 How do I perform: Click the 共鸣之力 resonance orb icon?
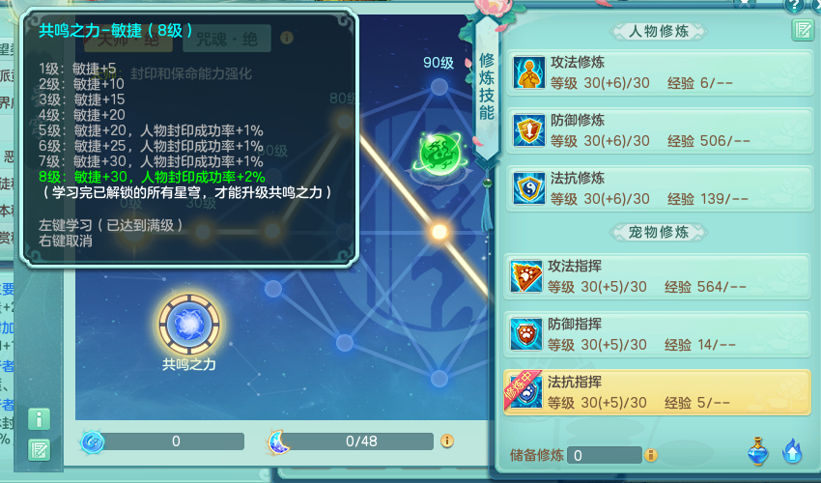tap(189, 325)
